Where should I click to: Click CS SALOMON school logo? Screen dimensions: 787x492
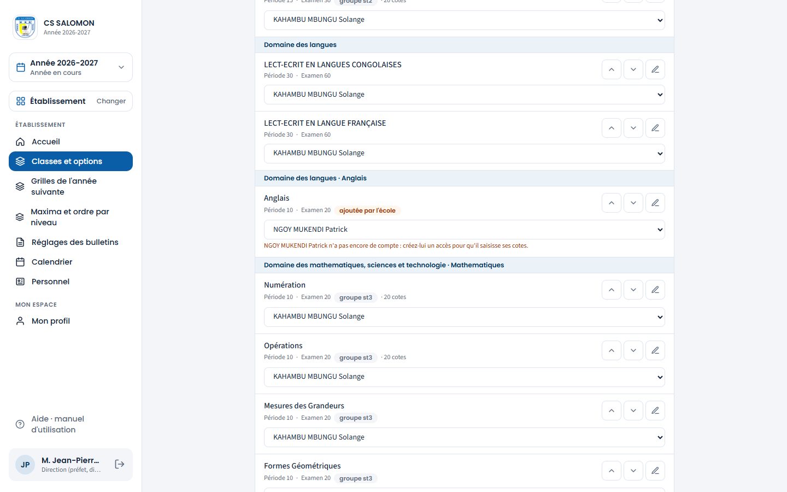(25, 27)
